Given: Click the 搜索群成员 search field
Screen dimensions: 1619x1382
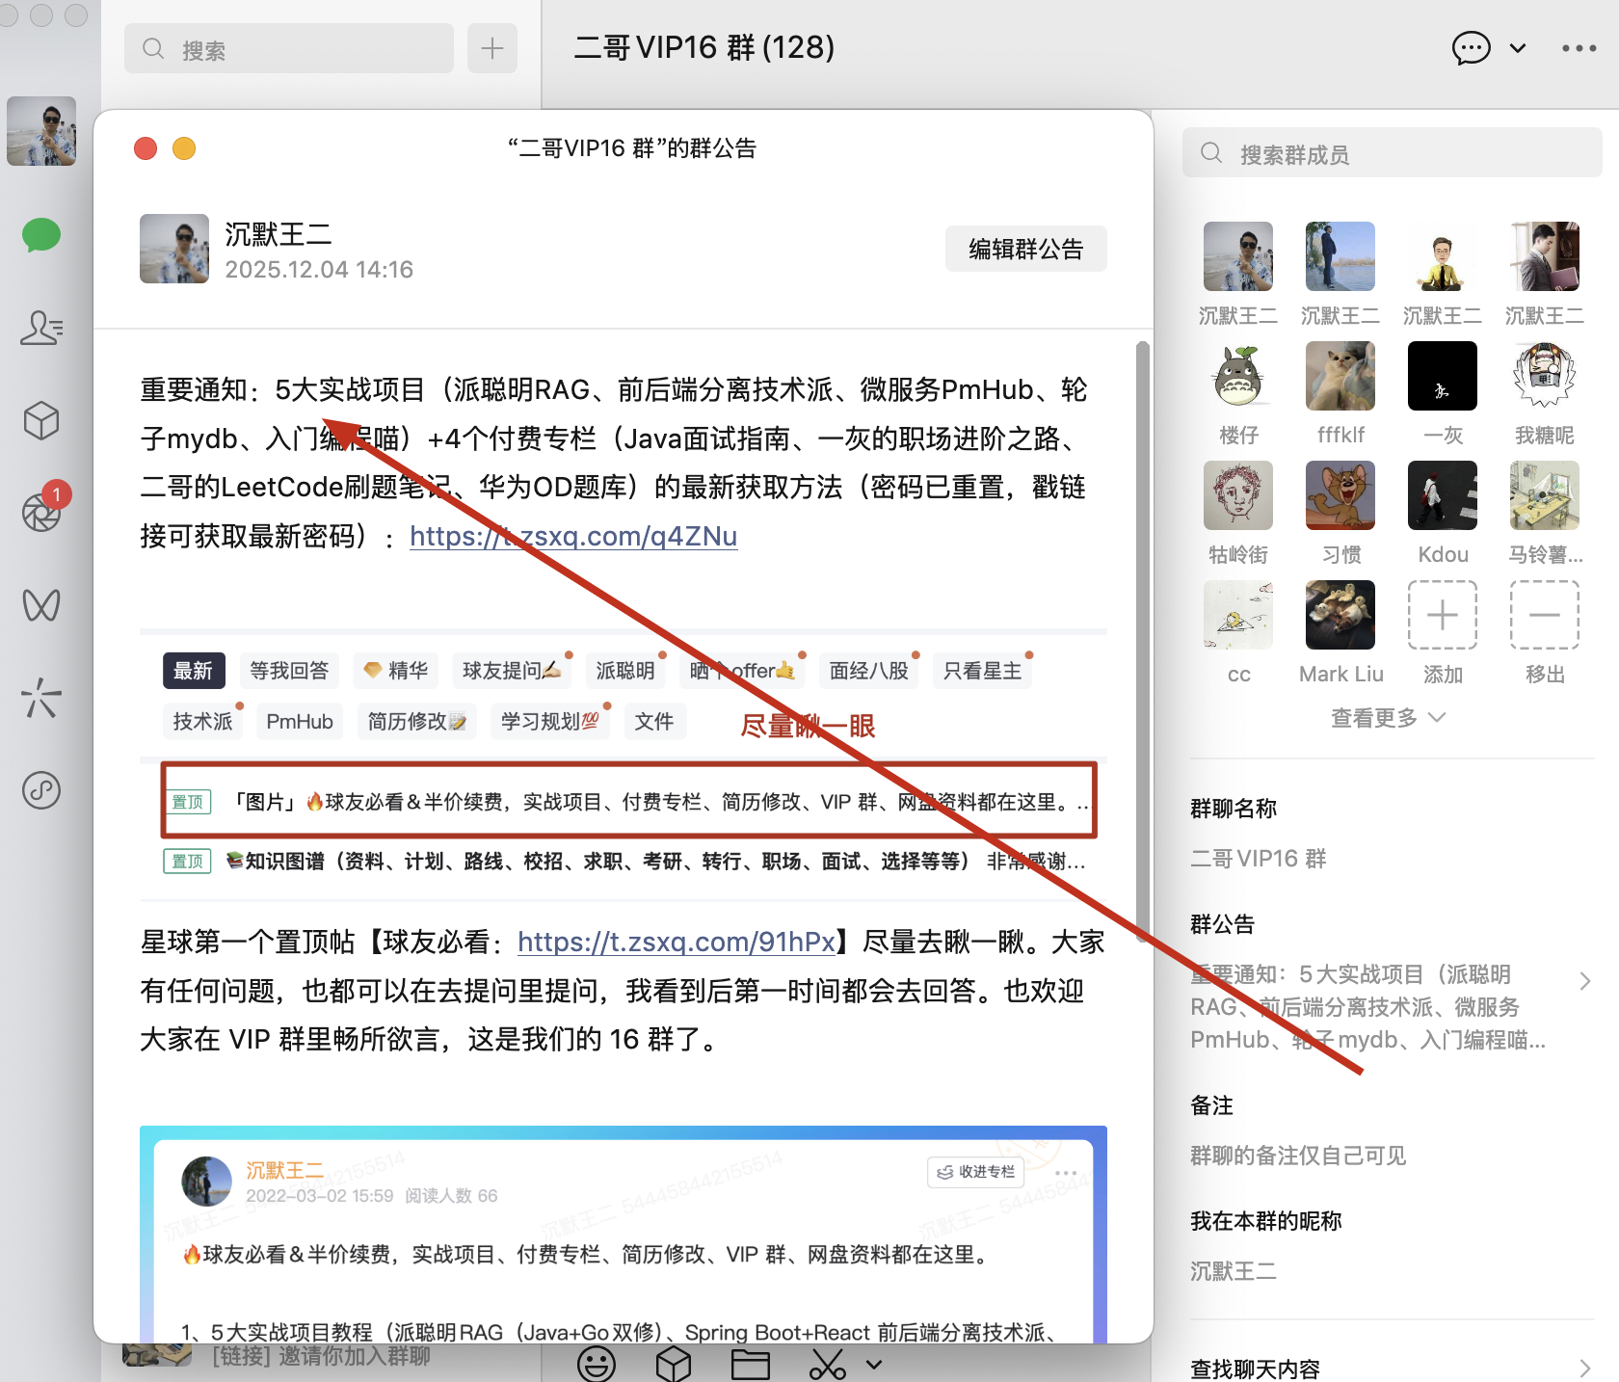Looking at the screenshot, I should (x=1392, y=154).
